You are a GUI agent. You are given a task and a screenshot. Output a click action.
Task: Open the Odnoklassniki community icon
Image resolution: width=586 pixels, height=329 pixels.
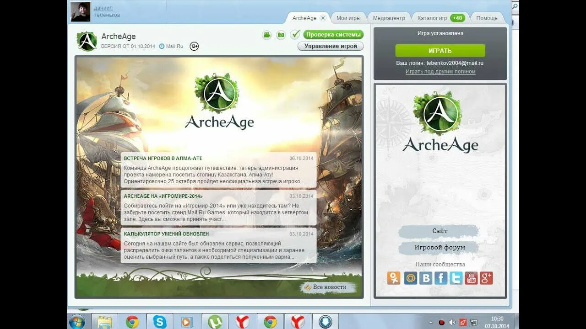(394, 278)
